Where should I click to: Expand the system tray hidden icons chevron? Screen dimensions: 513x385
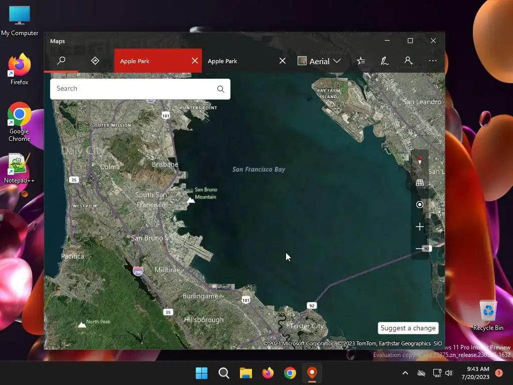pos(405,373)
